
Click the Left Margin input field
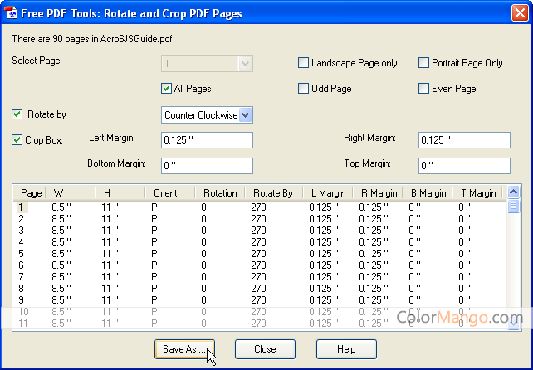point(207,140)
